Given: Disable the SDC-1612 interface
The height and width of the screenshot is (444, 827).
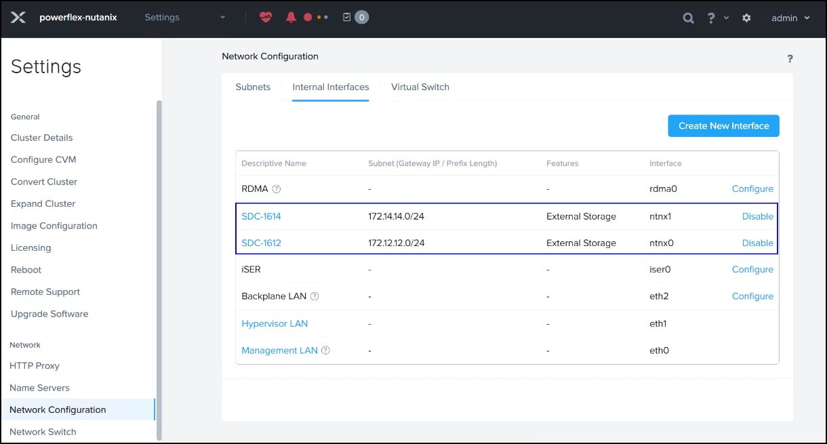Looking at the screenshot, I should (757, 243).
